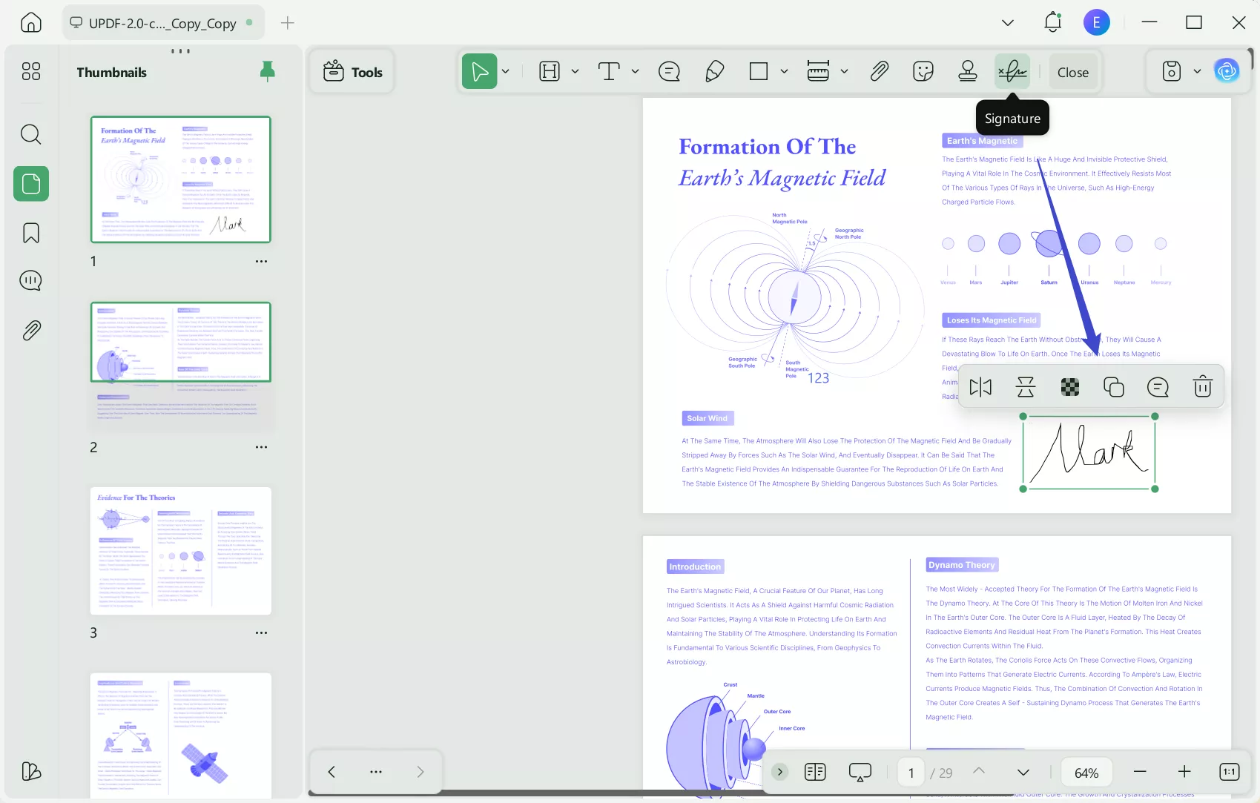Select the Pencil drawing tool

coord(714,72)
